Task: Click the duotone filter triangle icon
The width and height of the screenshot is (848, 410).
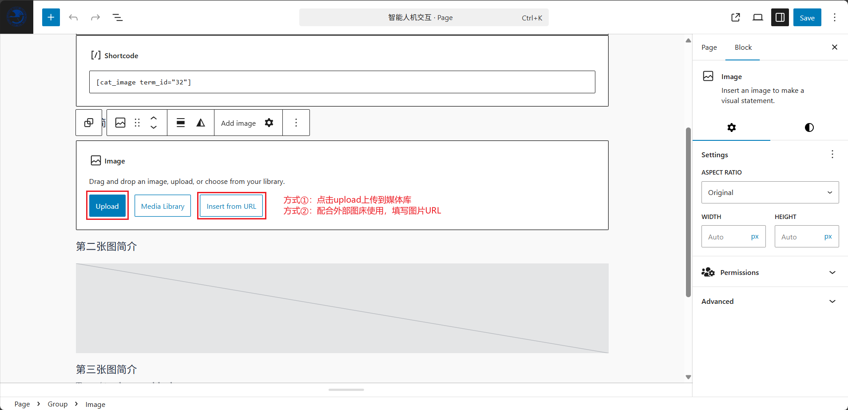Action: point(201,123)
